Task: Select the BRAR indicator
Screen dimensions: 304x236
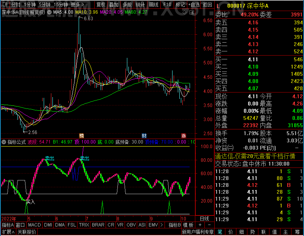Action: point(98,225)
